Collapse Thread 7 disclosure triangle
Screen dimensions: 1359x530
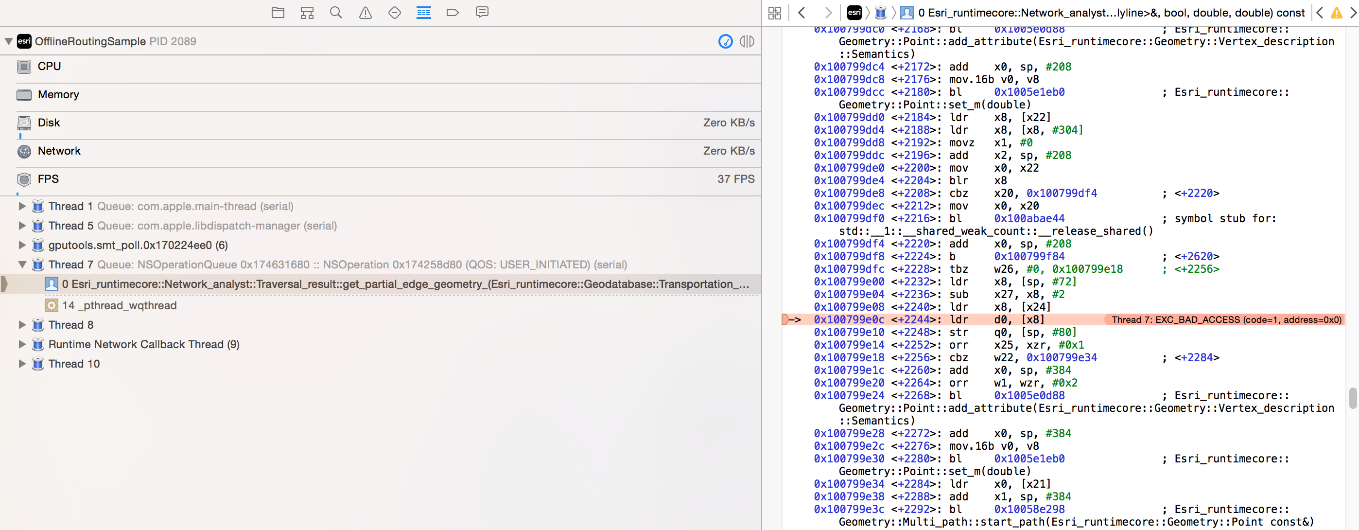pyautogui.click(x=22, y=265)
